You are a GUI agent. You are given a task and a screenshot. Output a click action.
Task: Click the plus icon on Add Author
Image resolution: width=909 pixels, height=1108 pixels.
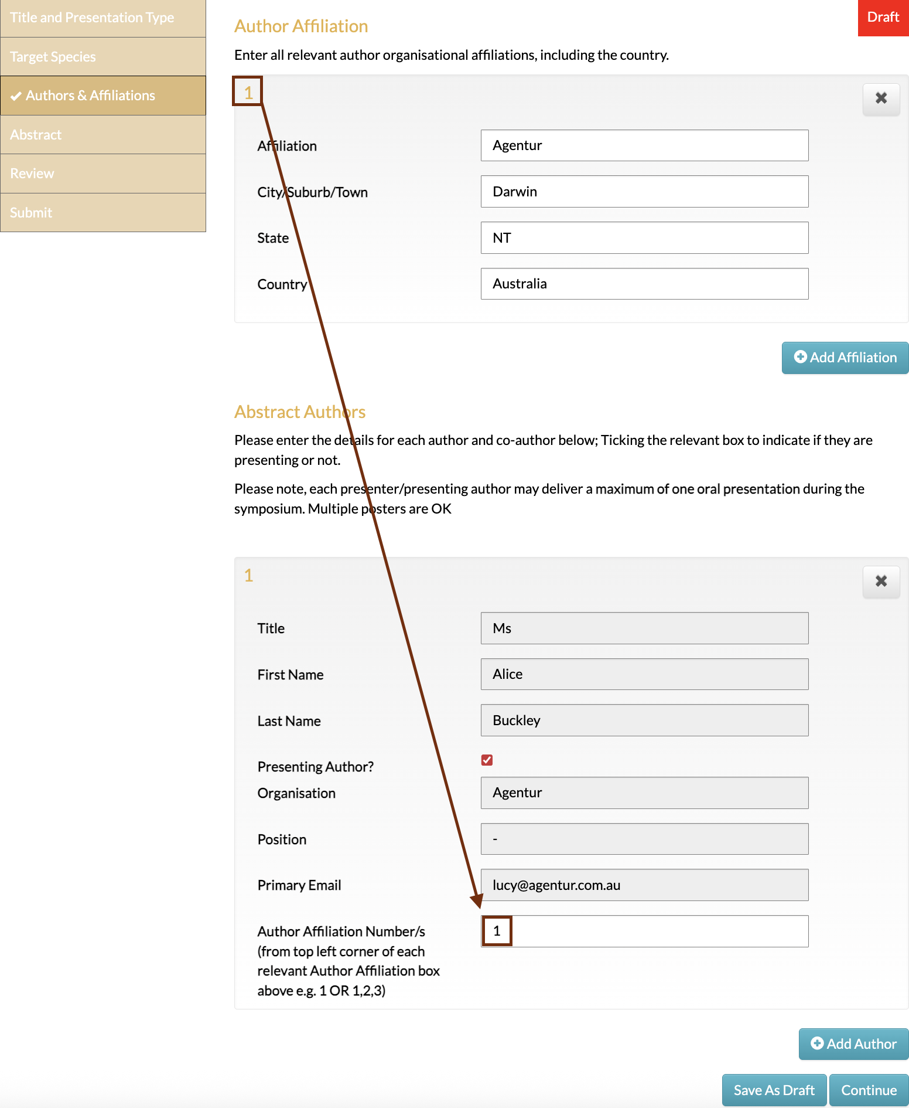(817, 1044)
